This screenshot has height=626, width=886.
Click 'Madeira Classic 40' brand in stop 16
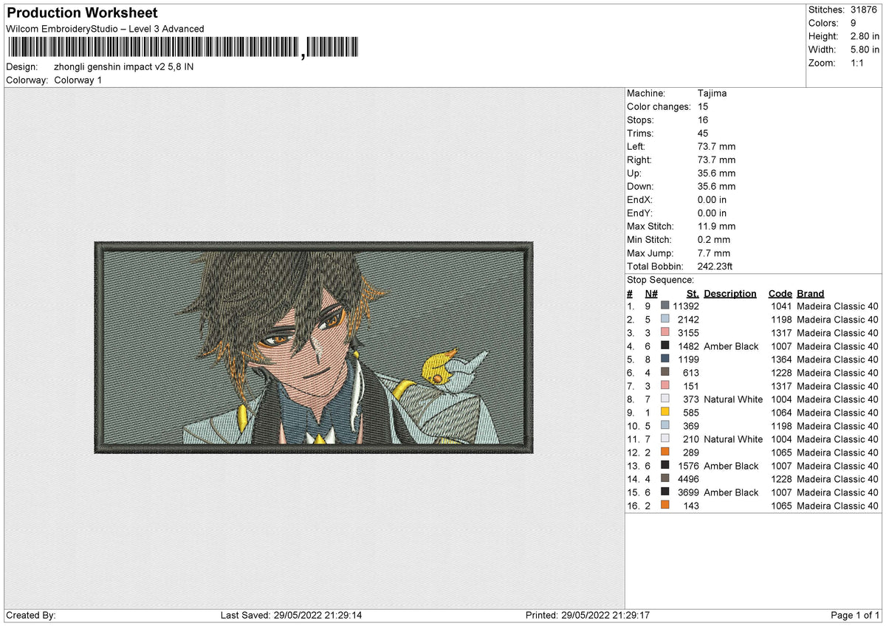point(837,506)
